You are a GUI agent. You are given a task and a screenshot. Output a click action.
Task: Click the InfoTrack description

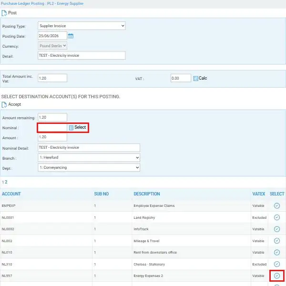coord(141,229)
